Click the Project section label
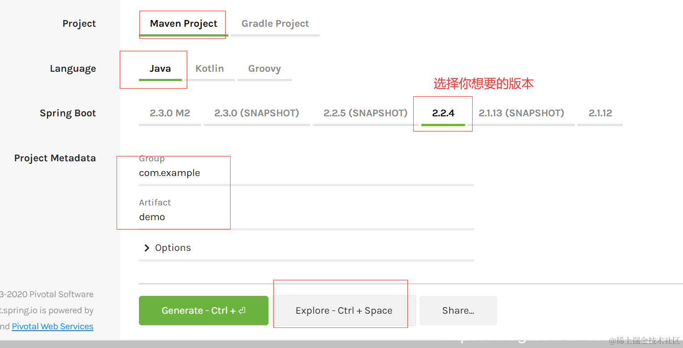The image size is (683, 348). click(x=79, y=24)
